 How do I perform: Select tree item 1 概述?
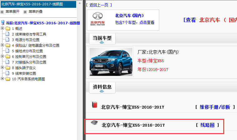(x=17, y=29)
